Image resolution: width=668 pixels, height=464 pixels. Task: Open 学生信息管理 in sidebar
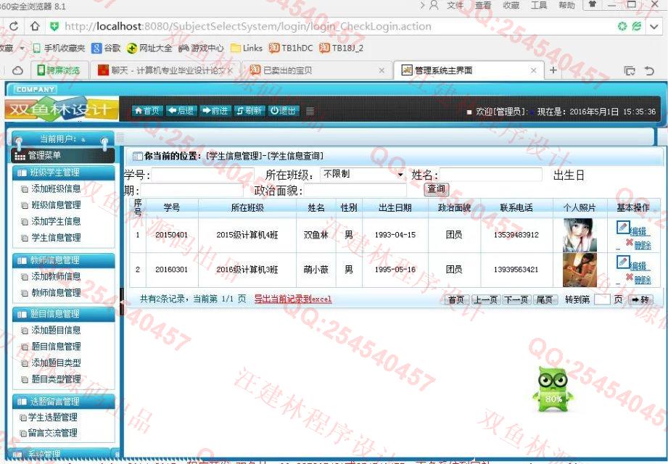pos(56,238)
